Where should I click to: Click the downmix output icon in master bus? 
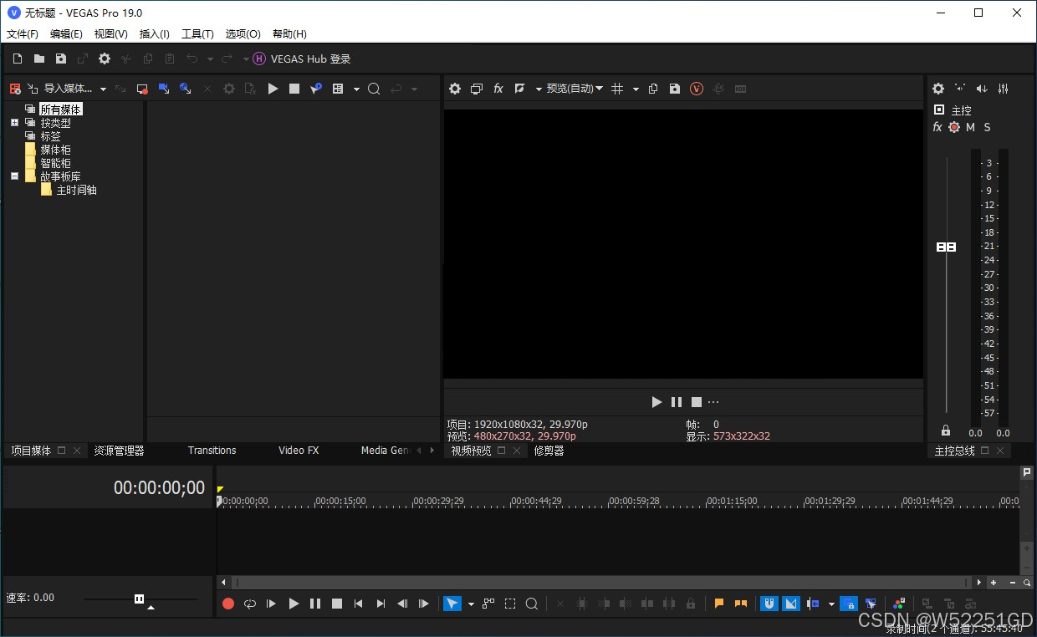click(960, 89)
